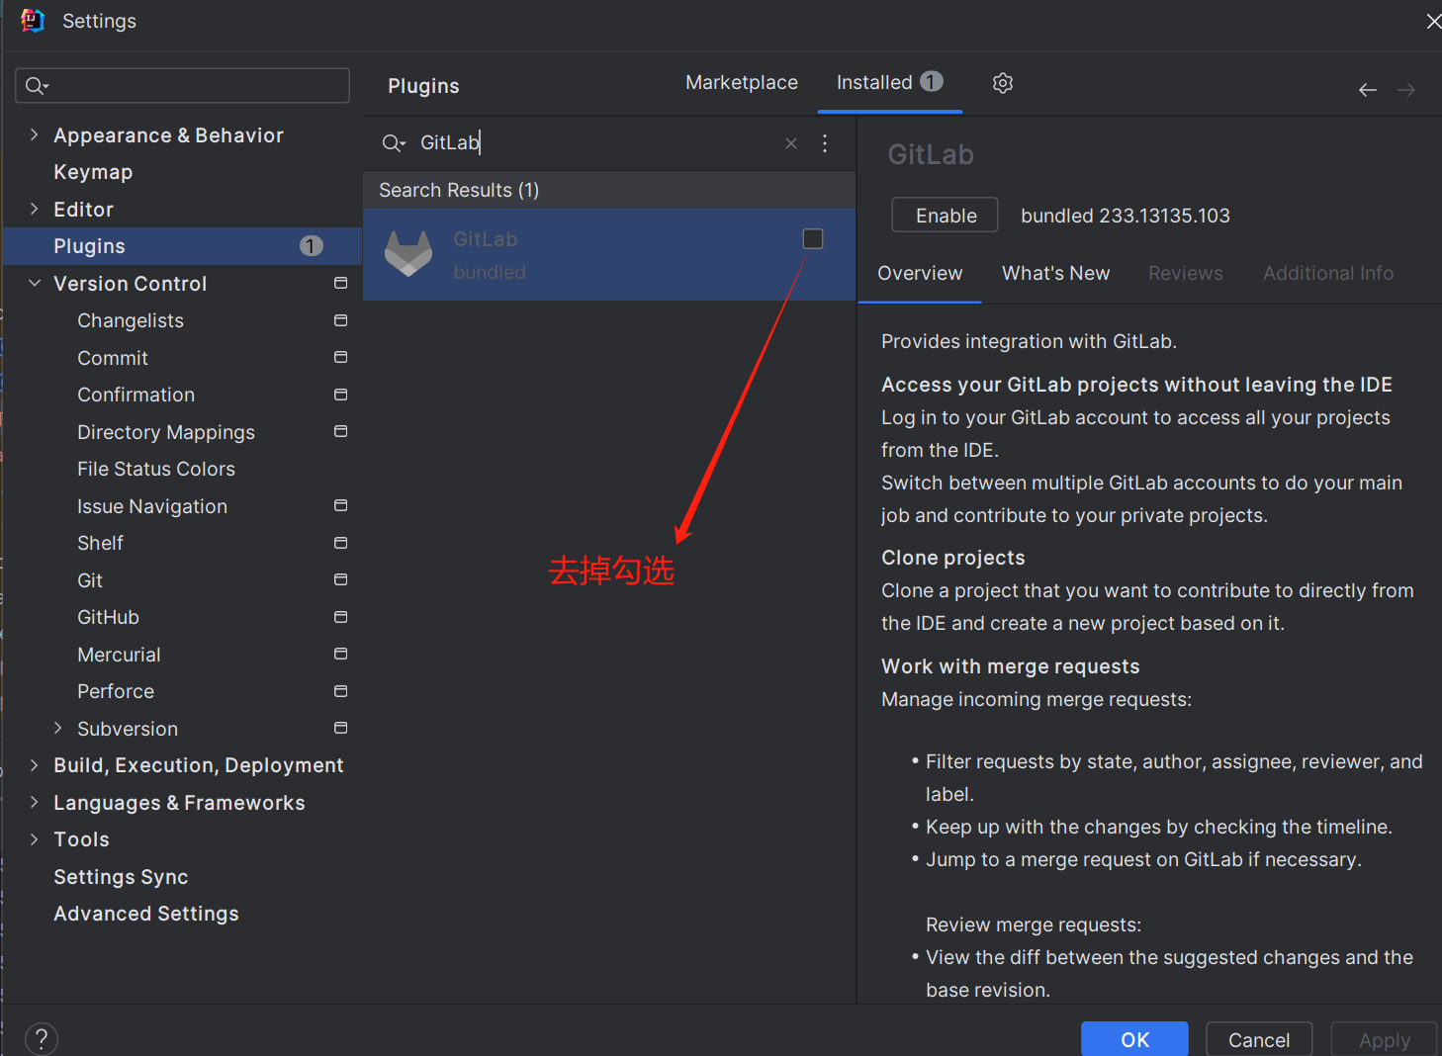1442x1056 pixels.
Task: Open Advanced Settings page
Action: pos(146,914)
